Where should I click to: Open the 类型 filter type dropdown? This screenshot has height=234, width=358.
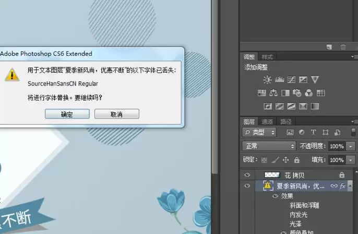[x=259, y=132]
